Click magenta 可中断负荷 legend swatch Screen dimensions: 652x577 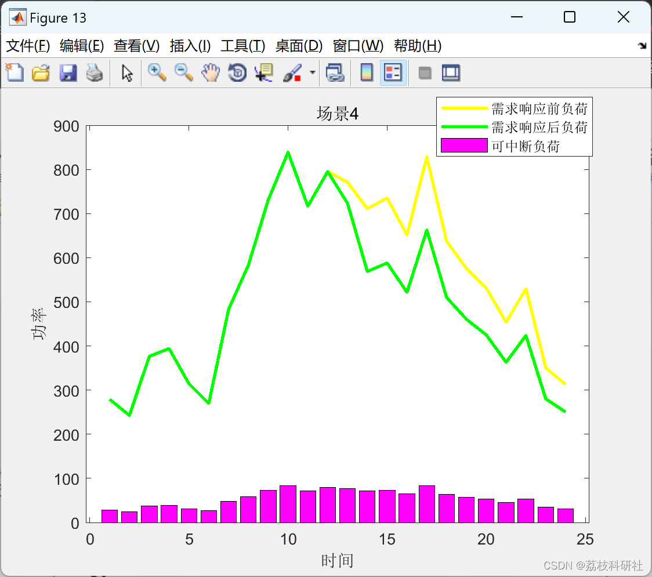pyautogui.click(x=464, y=146)
